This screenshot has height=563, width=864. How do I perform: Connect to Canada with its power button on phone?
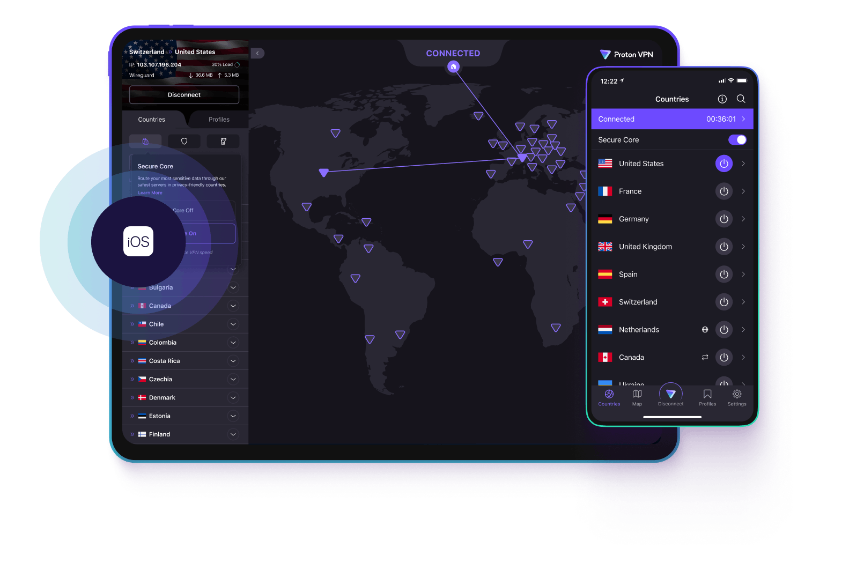pos(724,357)
